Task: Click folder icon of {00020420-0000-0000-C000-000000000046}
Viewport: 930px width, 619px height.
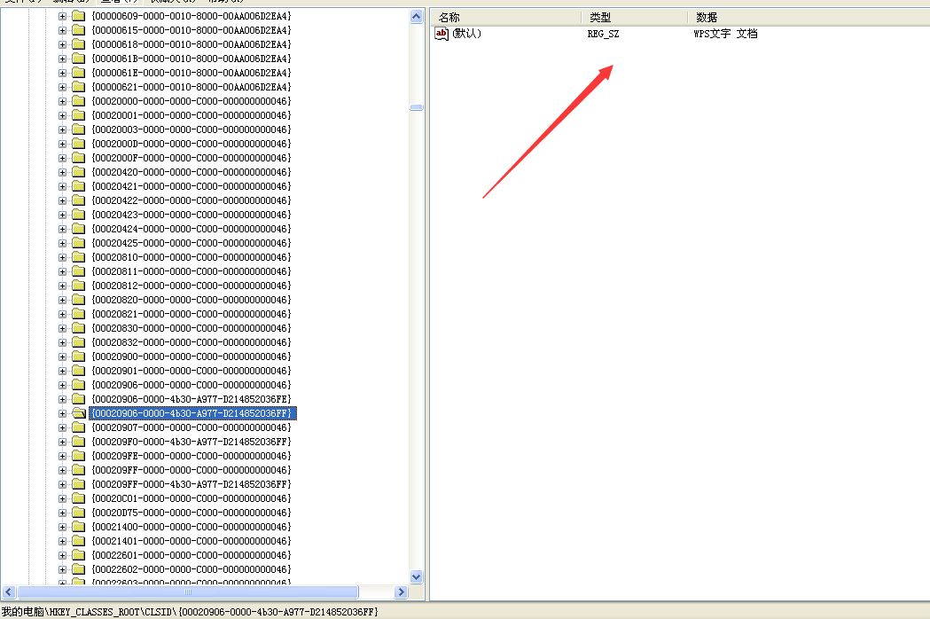Action: coord(78,172)
